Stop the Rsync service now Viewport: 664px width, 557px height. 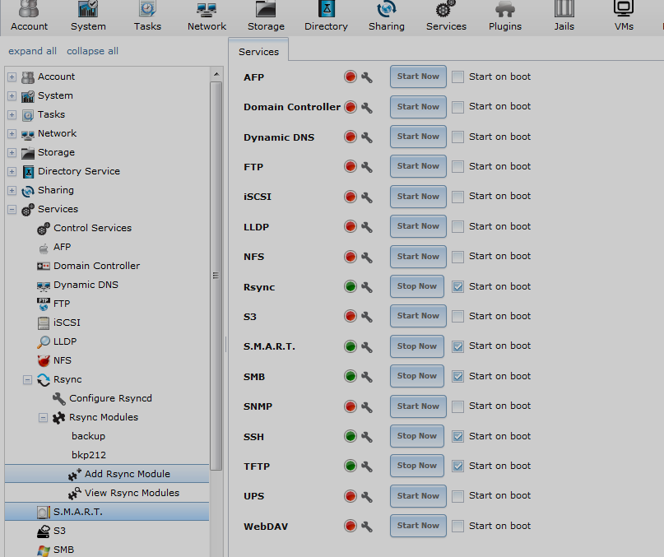pyautogui.click(x=416, y=286)
